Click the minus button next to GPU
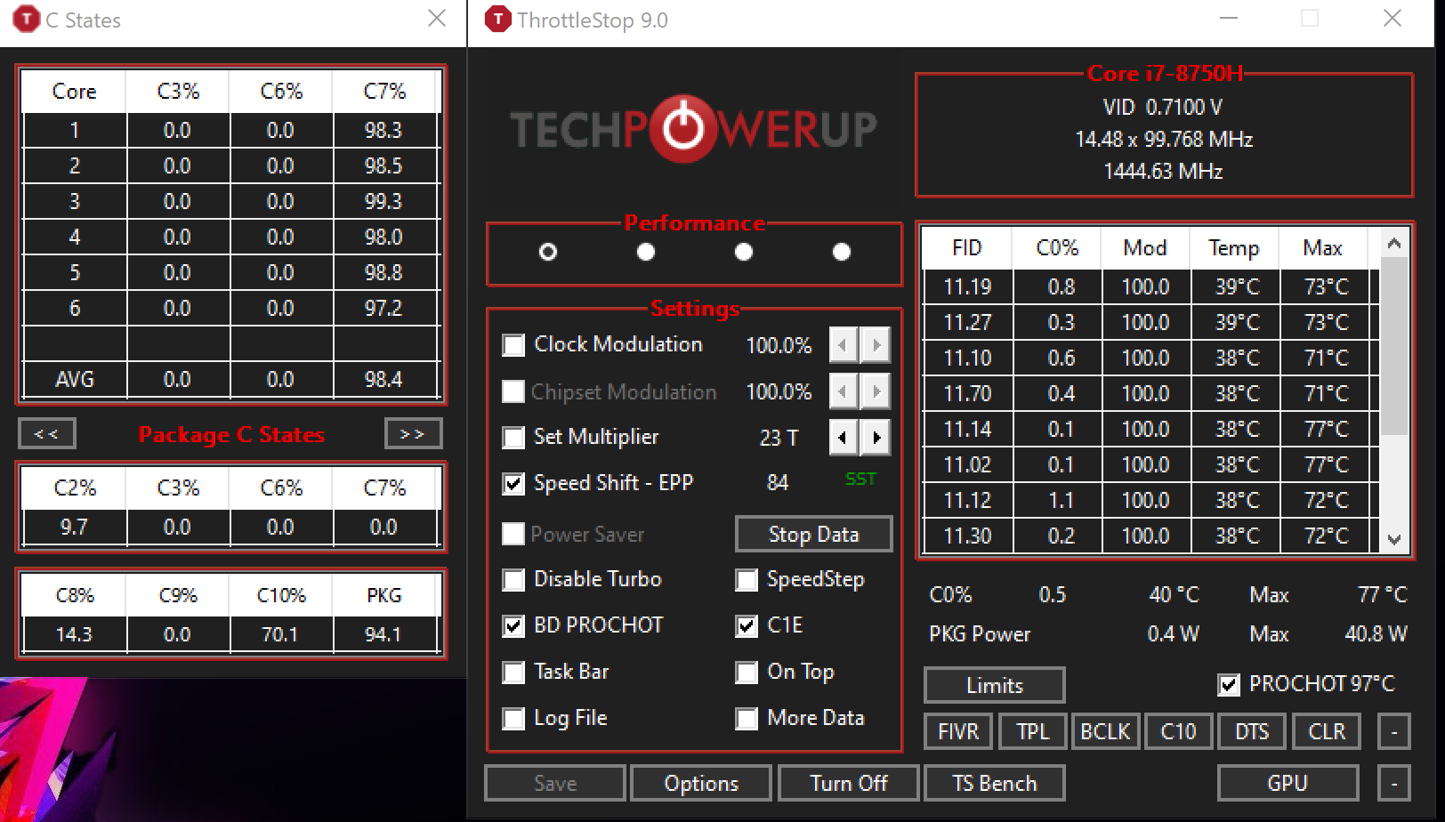 tap(1394, 783)
